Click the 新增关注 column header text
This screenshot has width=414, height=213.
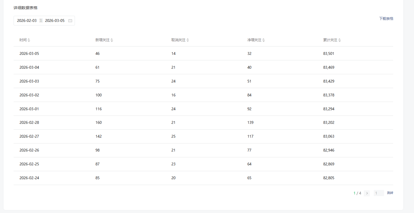[102, 40]
